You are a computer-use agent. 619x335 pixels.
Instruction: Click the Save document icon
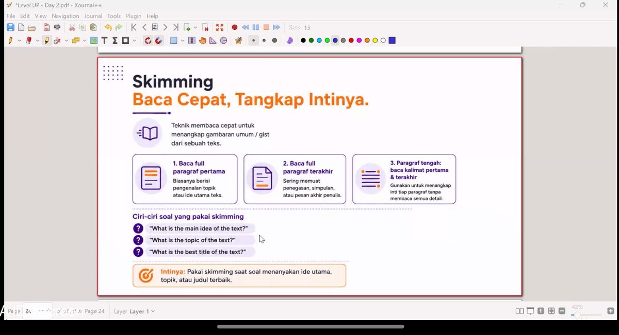pos(10,27)
